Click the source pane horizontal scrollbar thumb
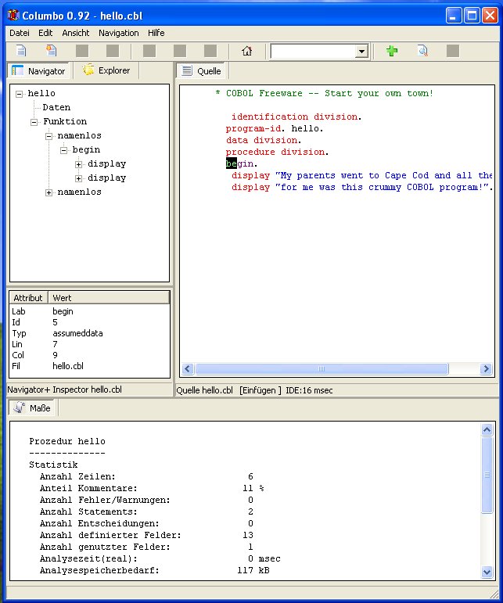The height and width of the screenshot is (603, 503). click(321, 369)
